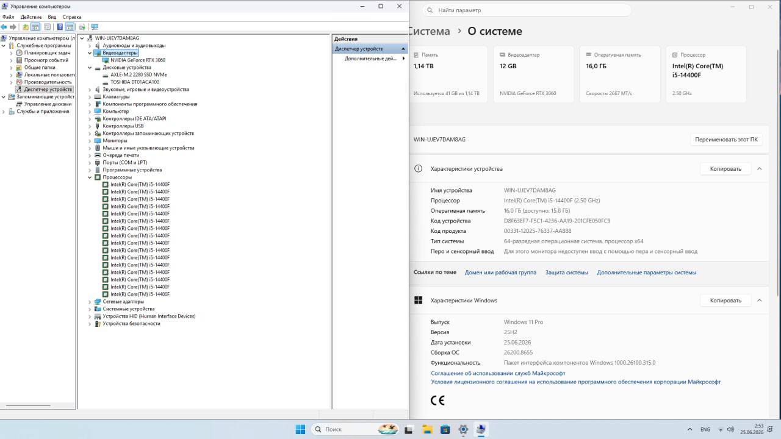Open the settings gear in taskbar
This screenshot has width=781, height=439.
463,429
